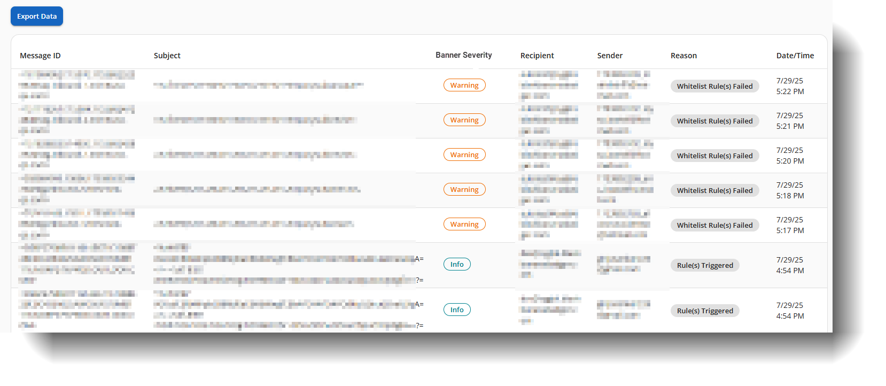Click the Warning badge on the 5:18 PM row

tap(464, 189)
